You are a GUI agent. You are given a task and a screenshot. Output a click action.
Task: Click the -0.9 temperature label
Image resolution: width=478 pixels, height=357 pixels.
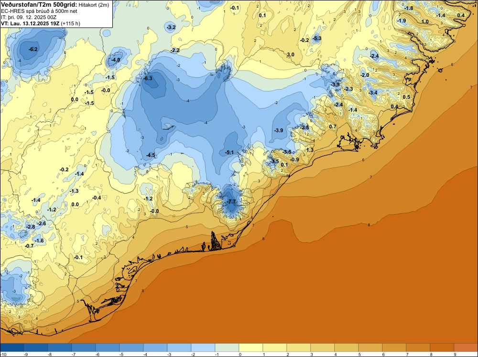294,160
